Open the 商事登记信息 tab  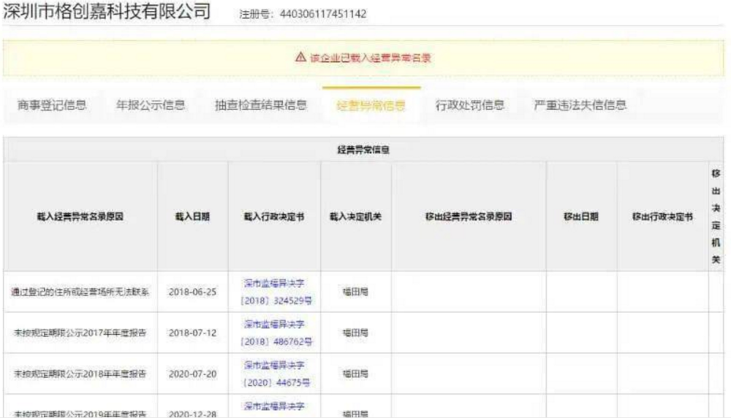(x=52, y=105)
